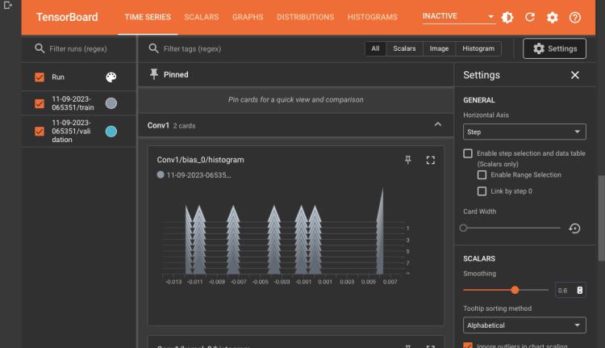Uncheck the 11-09-2023-065351/train run
The height and width of the screenshot is (348, 605).
tap(40, 103)
